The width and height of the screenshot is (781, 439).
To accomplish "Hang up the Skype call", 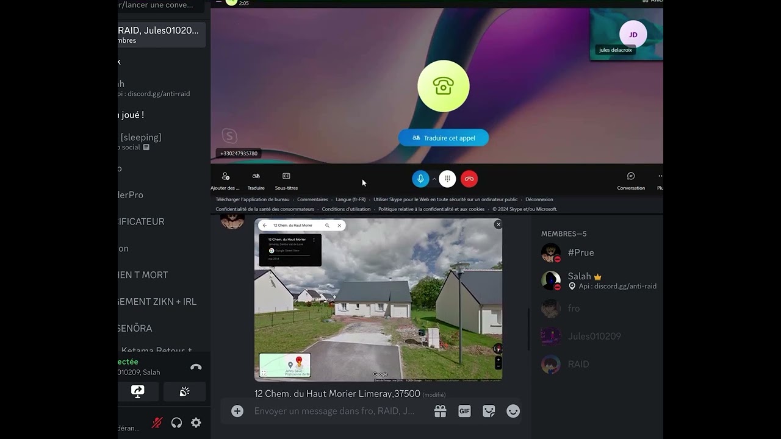I will pyautogui.click(x=469, y=179).
